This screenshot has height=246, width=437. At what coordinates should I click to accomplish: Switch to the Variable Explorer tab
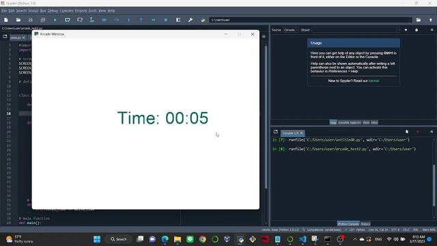click(350, 122)
